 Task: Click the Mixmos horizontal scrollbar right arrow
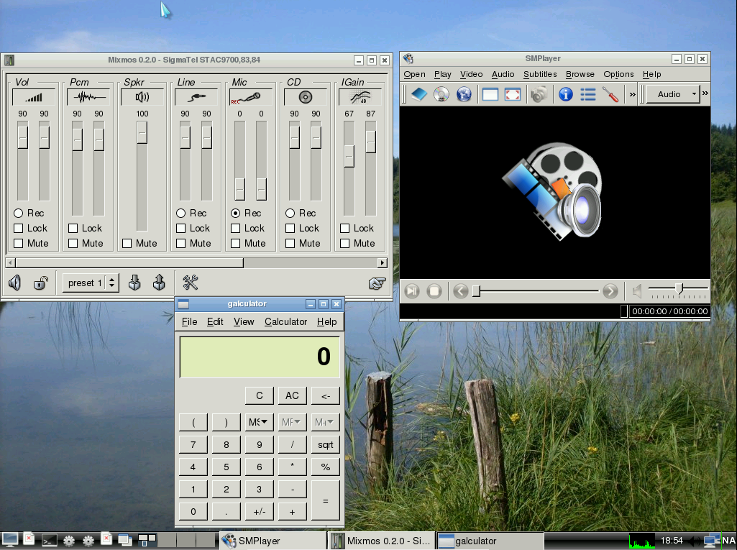click(x=383, y=263)
